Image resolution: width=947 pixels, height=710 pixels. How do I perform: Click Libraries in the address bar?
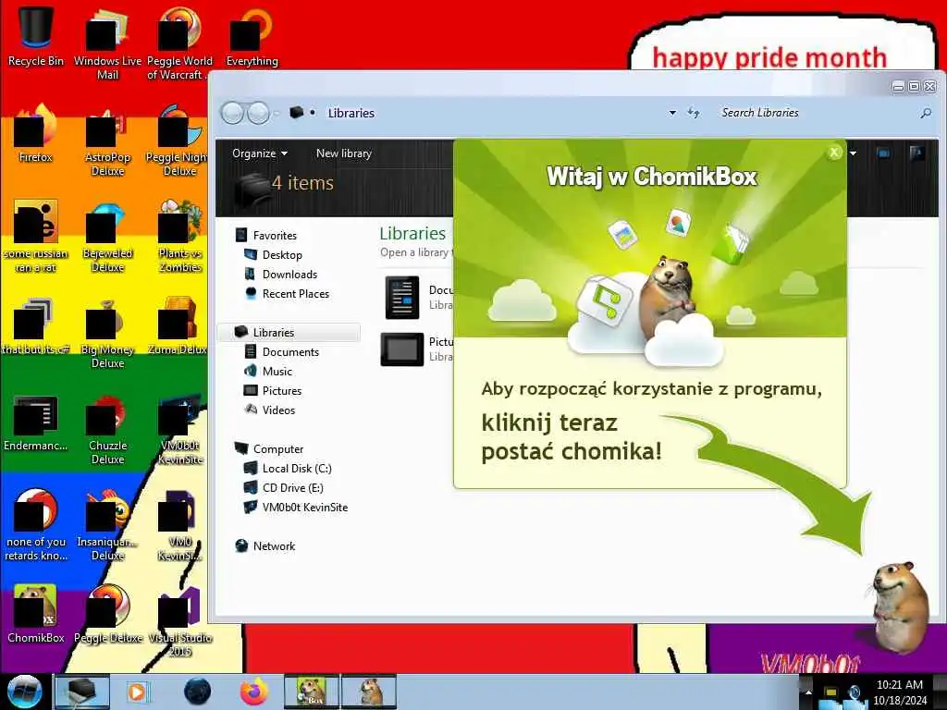click(351, 113)
